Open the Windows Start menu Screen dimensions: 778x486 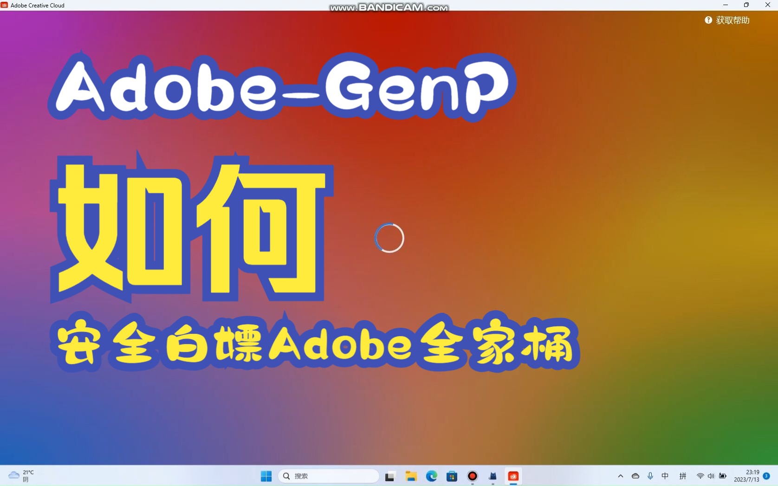266,476
